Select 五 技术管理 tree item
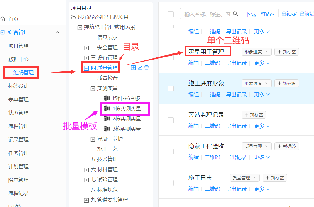 coord(104,159)
